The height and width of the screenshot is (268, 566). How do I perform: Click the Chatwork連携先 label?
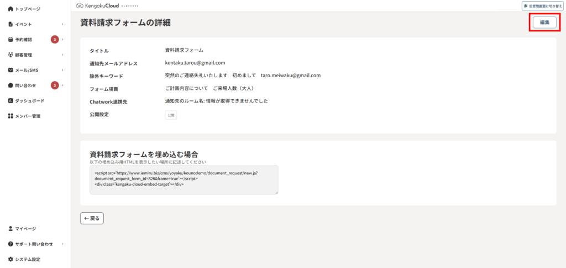[108, 102]
